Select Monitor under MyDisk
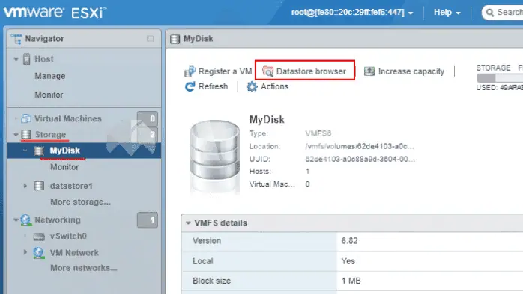Image resolution: width=523 pixels, height=294 pixels. coord(64,167)
